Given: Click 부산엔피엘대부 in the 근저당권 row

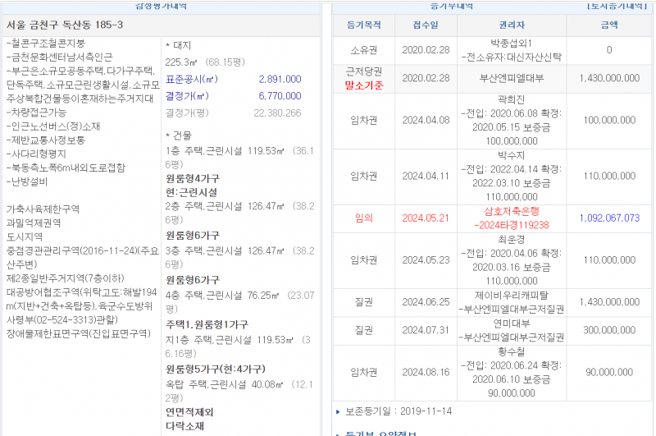Looking at the screenshot, I should 512,78.
